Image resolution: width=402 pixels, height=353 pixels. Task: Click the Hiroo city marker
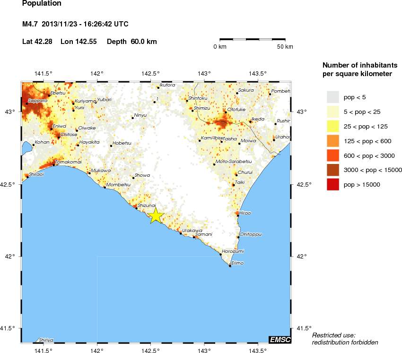tap(238, 215)
